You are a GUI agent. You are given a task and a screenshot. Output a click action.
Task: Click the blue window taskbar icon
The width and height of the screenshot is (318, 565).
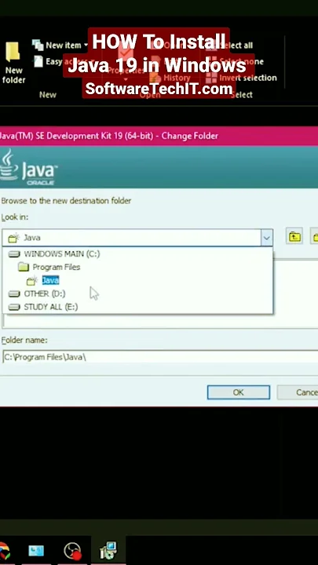click(36, 551)
